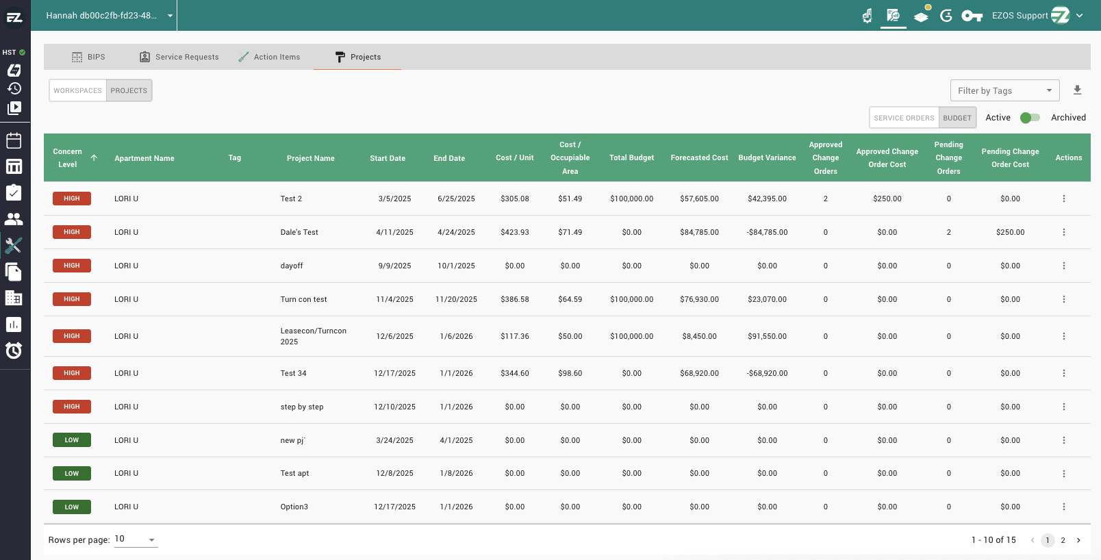Change rows per page dropdown
The height and width of the screenshot is (560, 1101).
(136, 539)
